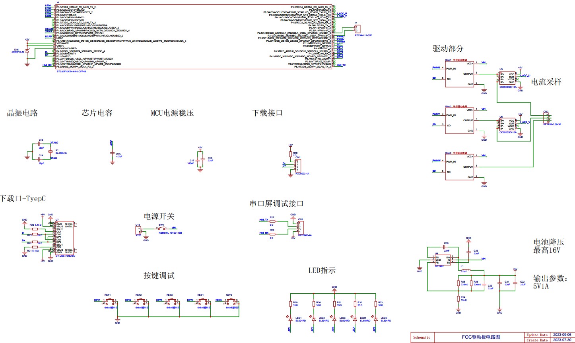Image resolution: width=575 pixels, height=343 pixels.
Task: Click the 按键调试 heading
Action: point(159,275)
